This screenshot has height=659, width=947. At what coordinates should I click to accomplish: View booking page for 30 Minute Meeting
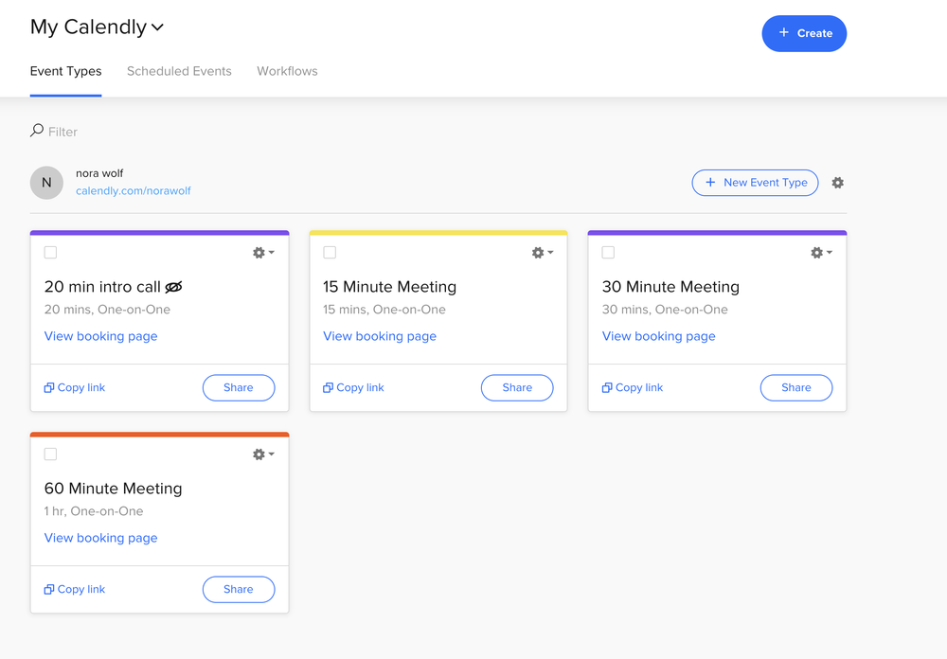659,336
